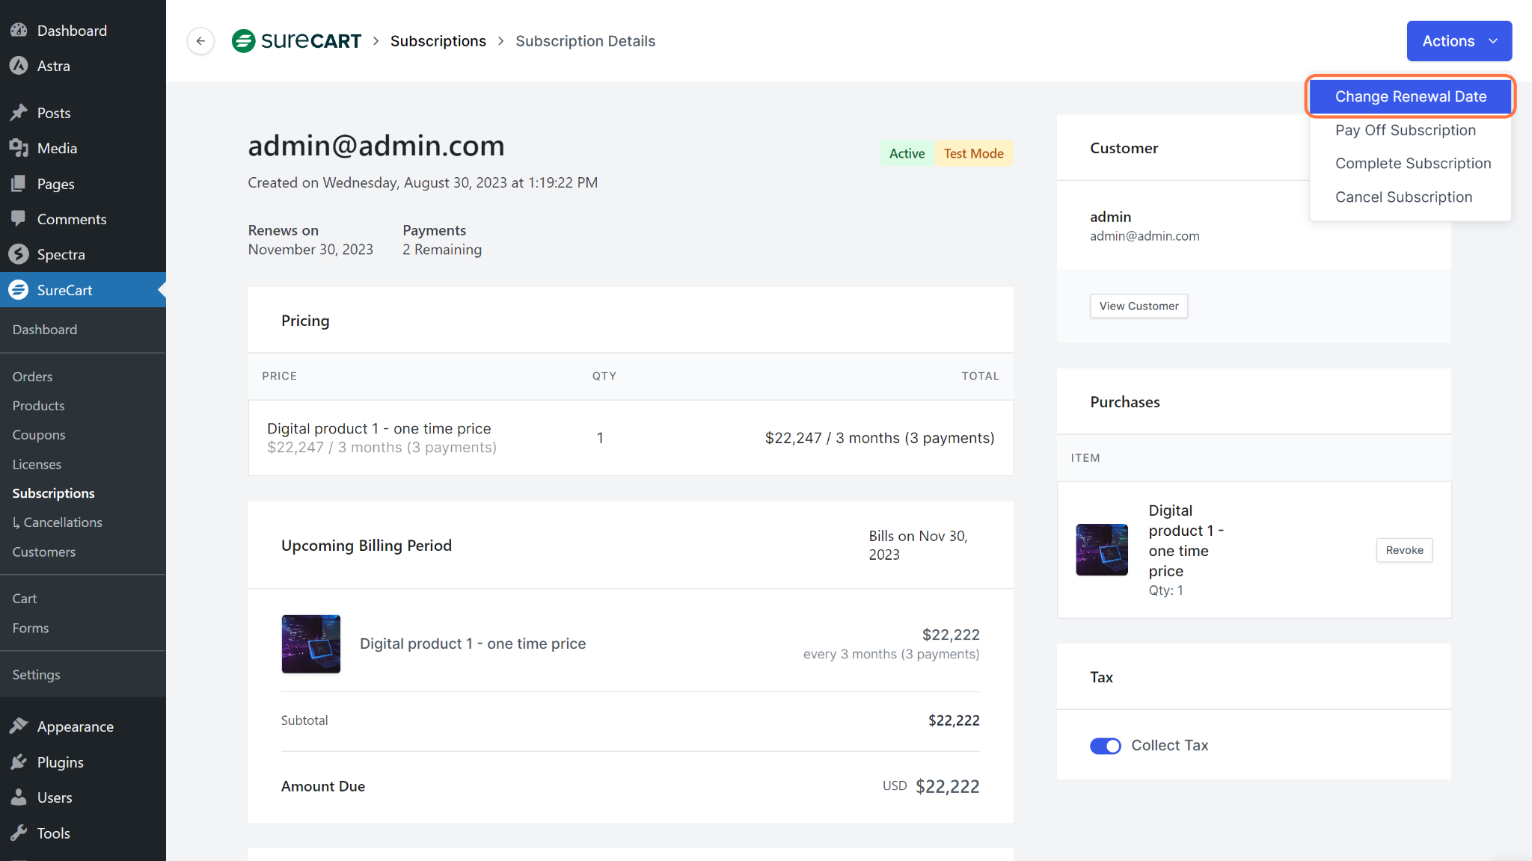This screenshot has width=1532, height=861.
Task: Click Complete Subscription menu option
Action: click(1413, 163)
